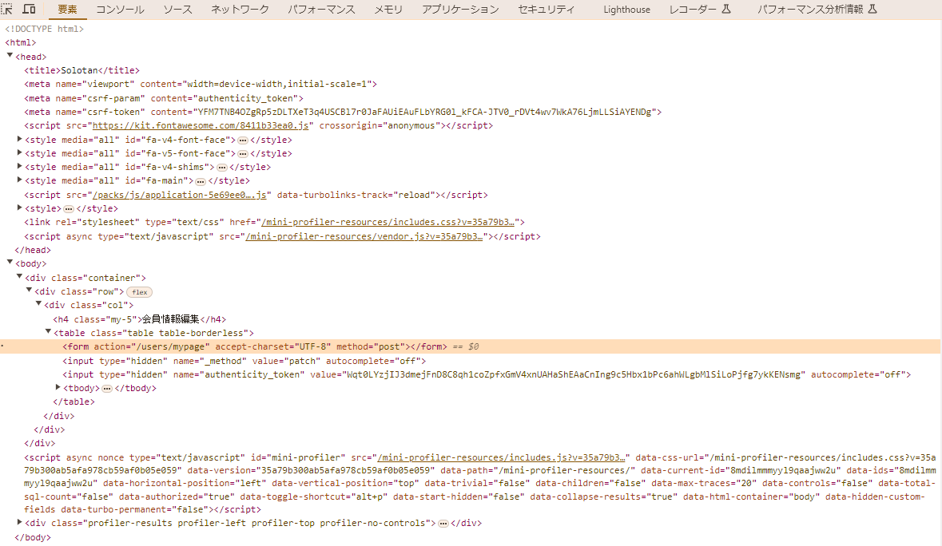Image resolution: width=942 pixels, height=546 pixels.
Task: Click ellipsis of profiler-results div
Action: (x=443, y=524)
